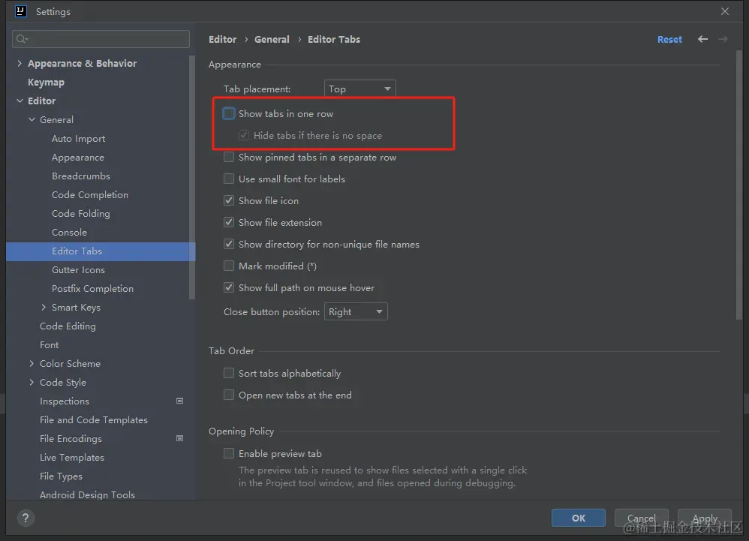Open Inspections settings page
The image size is (749, 541).
point(65,401)
